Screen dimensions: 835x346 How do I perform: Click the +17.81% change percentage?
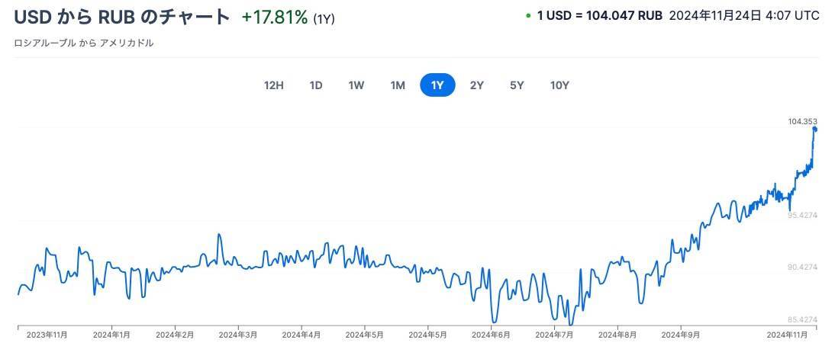click(275, 17)
